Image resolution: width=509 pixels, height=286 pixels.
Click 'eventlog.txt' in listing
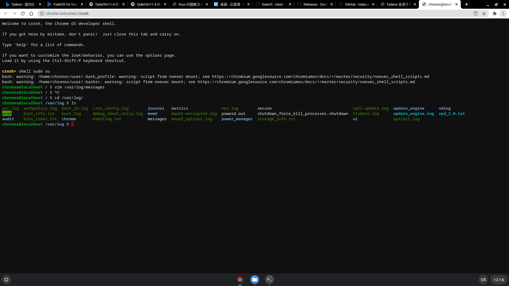[107, 119]
